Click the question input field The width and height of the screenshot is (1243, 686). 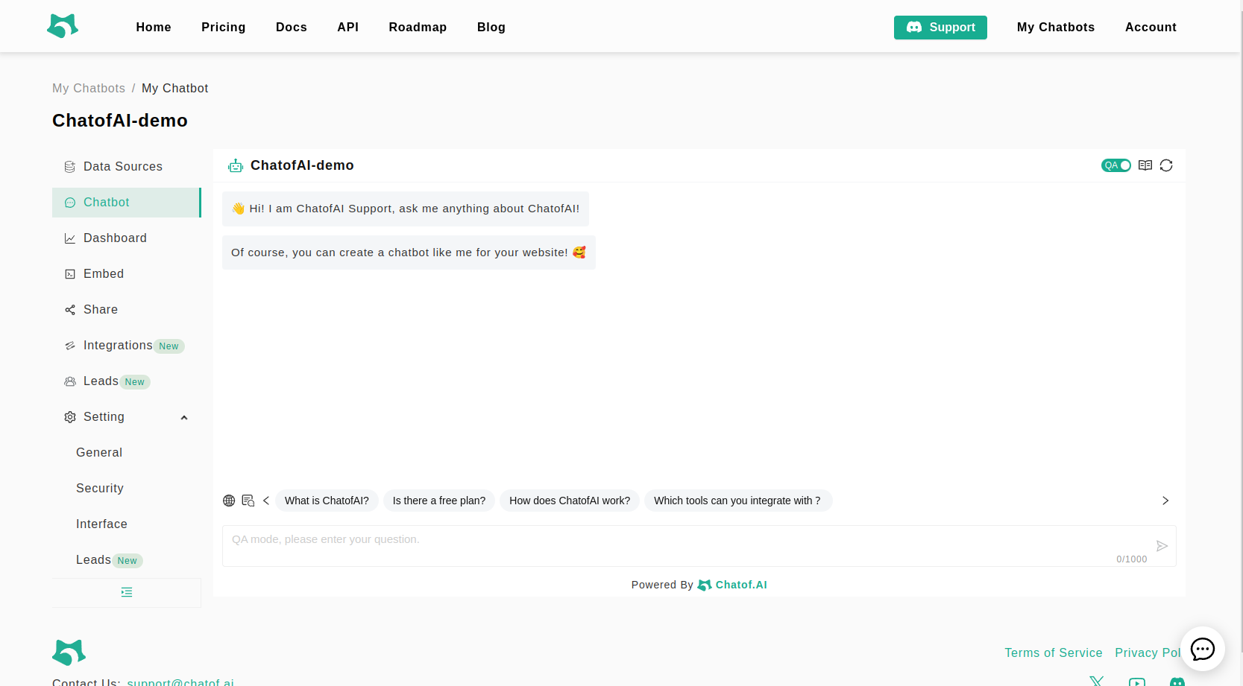[x=699, y=546]
